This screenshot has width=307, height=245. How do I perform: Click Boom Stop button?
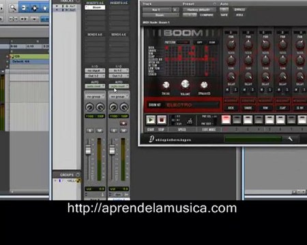click(162, 120)
